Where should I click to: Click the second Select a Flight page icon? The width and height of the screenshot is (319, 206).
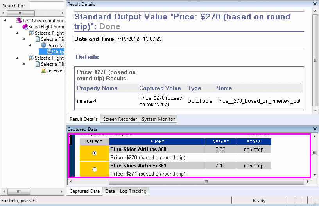[x=38, y=64]
